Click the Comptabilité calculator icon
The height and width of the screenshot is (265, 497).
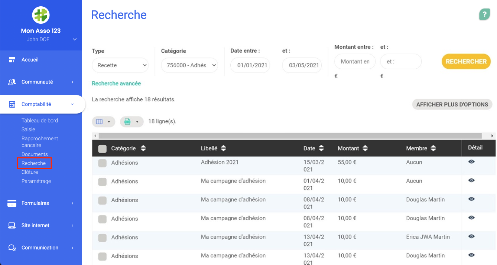pos(12,104)
